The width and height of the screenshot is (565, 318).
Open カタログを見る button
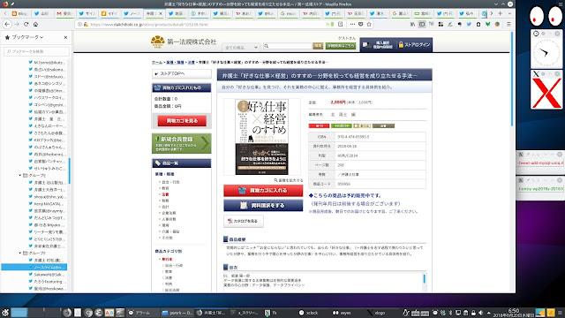click(x=244, y=221)
